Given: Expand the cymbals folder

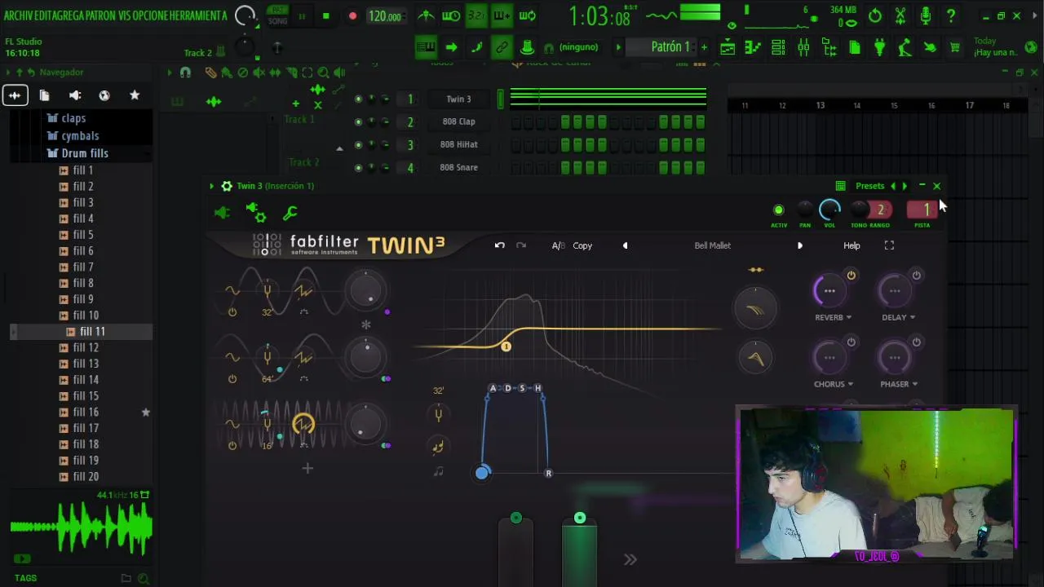Looking at the screenshot, I should 73,136.
